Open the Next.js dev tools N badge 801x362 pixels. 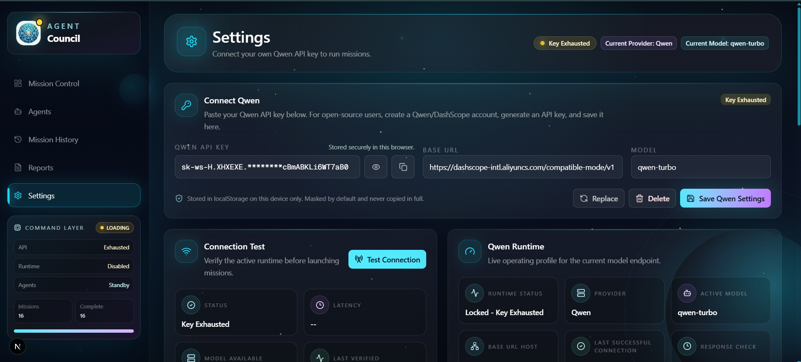point(18,347)
